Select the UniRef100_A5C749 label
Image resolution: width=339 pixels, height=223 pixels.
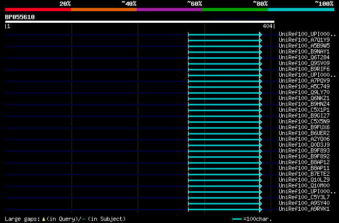tap(304, 87)
